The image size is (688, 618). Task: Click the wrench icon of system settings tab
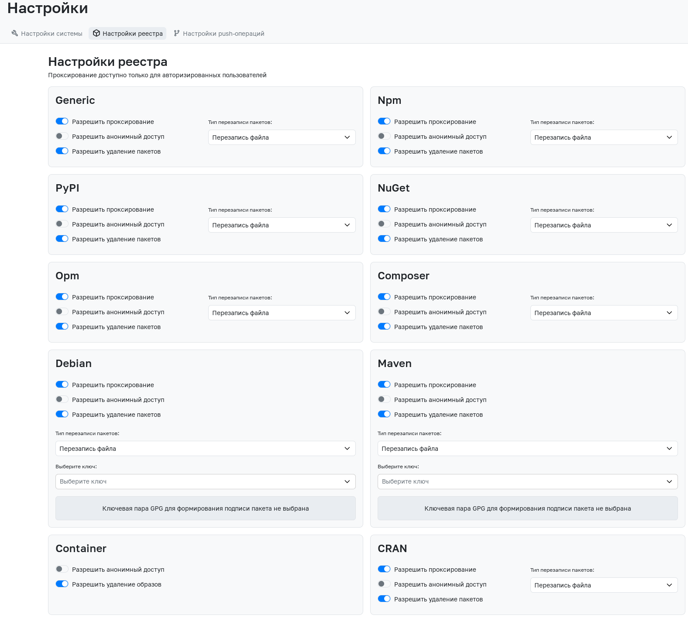tap(15, 33)
